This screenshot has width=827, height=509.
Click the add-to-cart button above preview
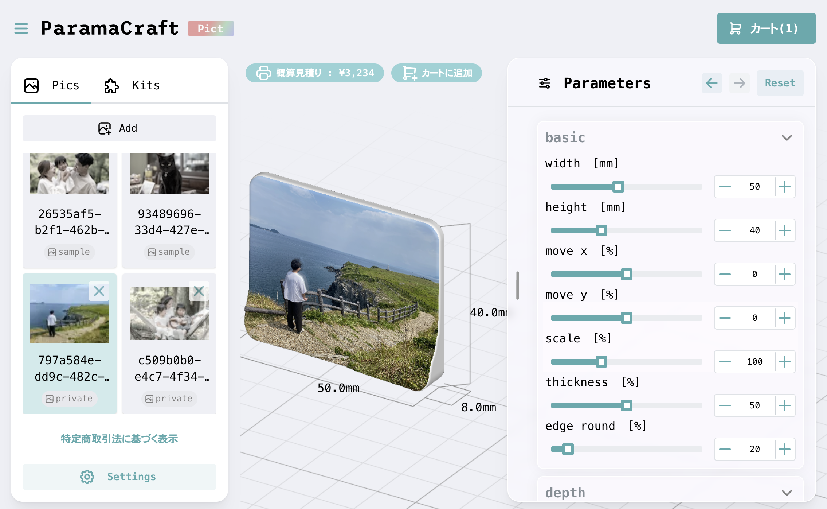[x=436, y=73]
